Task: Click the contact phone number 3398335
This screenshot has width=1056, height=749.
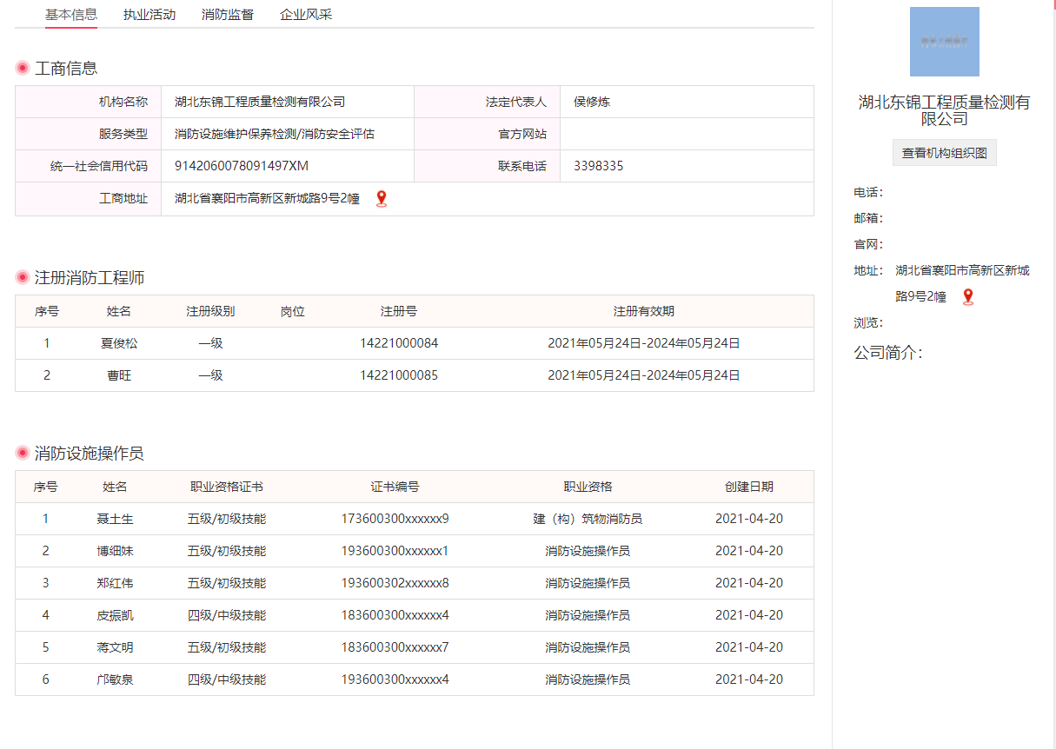Action: click(598, 166)
